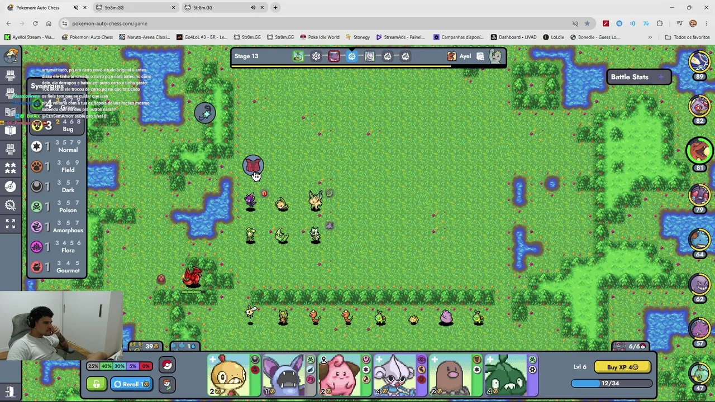Buy Diglett from the shop
715x402 pixels.
[455, 375]
